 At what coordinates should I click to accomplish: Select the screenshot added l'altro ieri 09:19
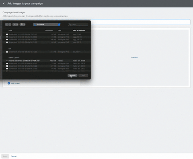[x=47, y=63]
